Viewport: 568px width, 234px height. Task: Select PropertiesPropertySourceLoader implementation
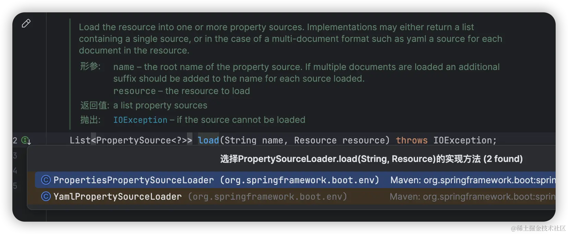click(x=295, y=180)
